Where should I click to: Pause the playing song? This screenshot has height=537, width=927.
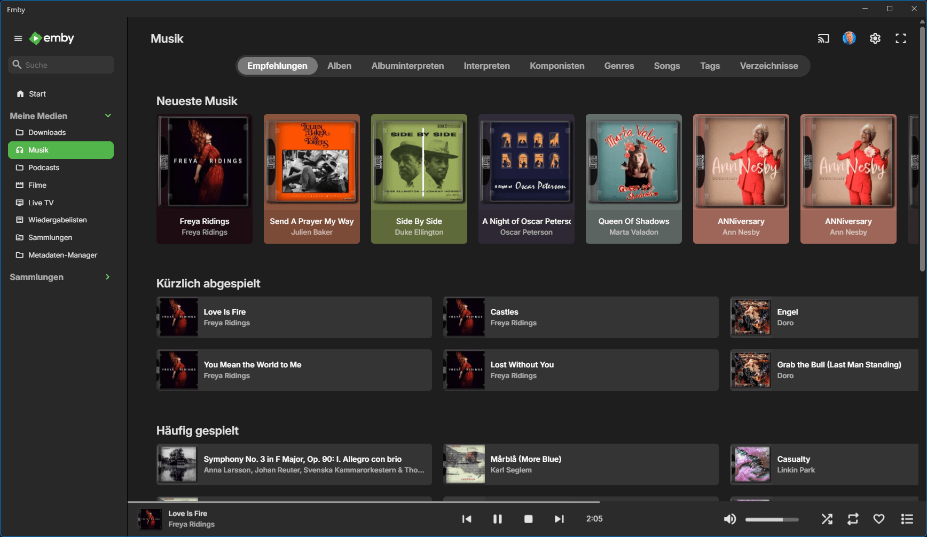(x=497, y=519)
